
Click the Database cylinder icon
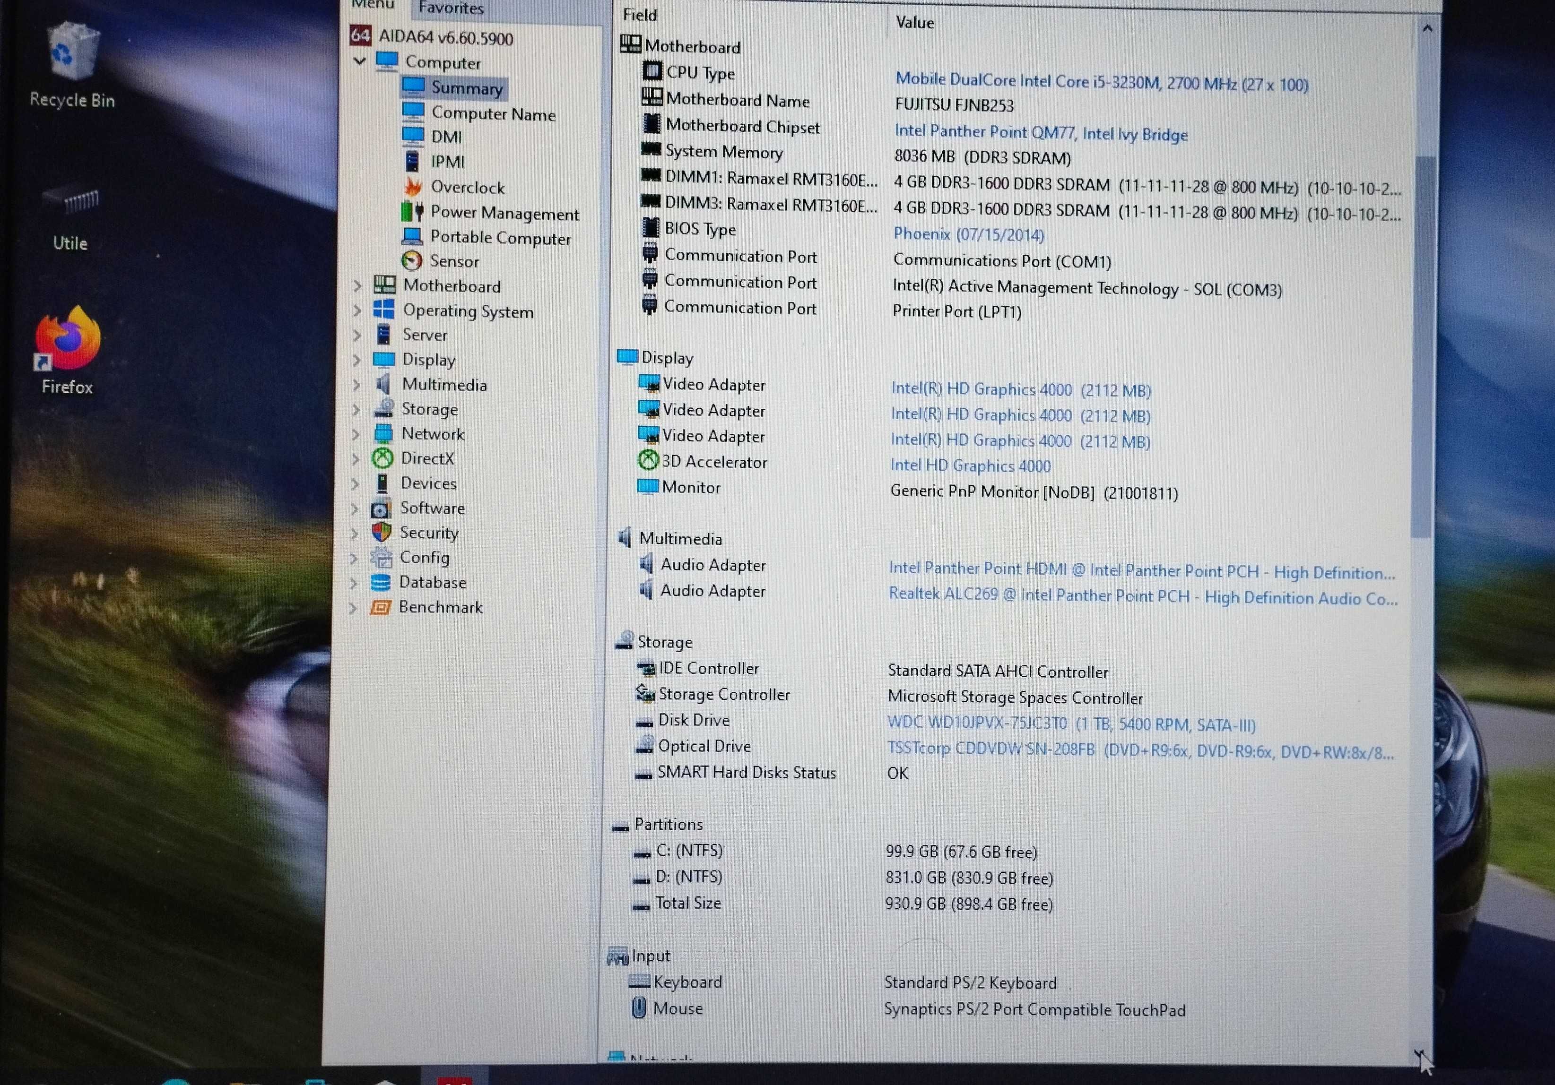click(381, 582)
